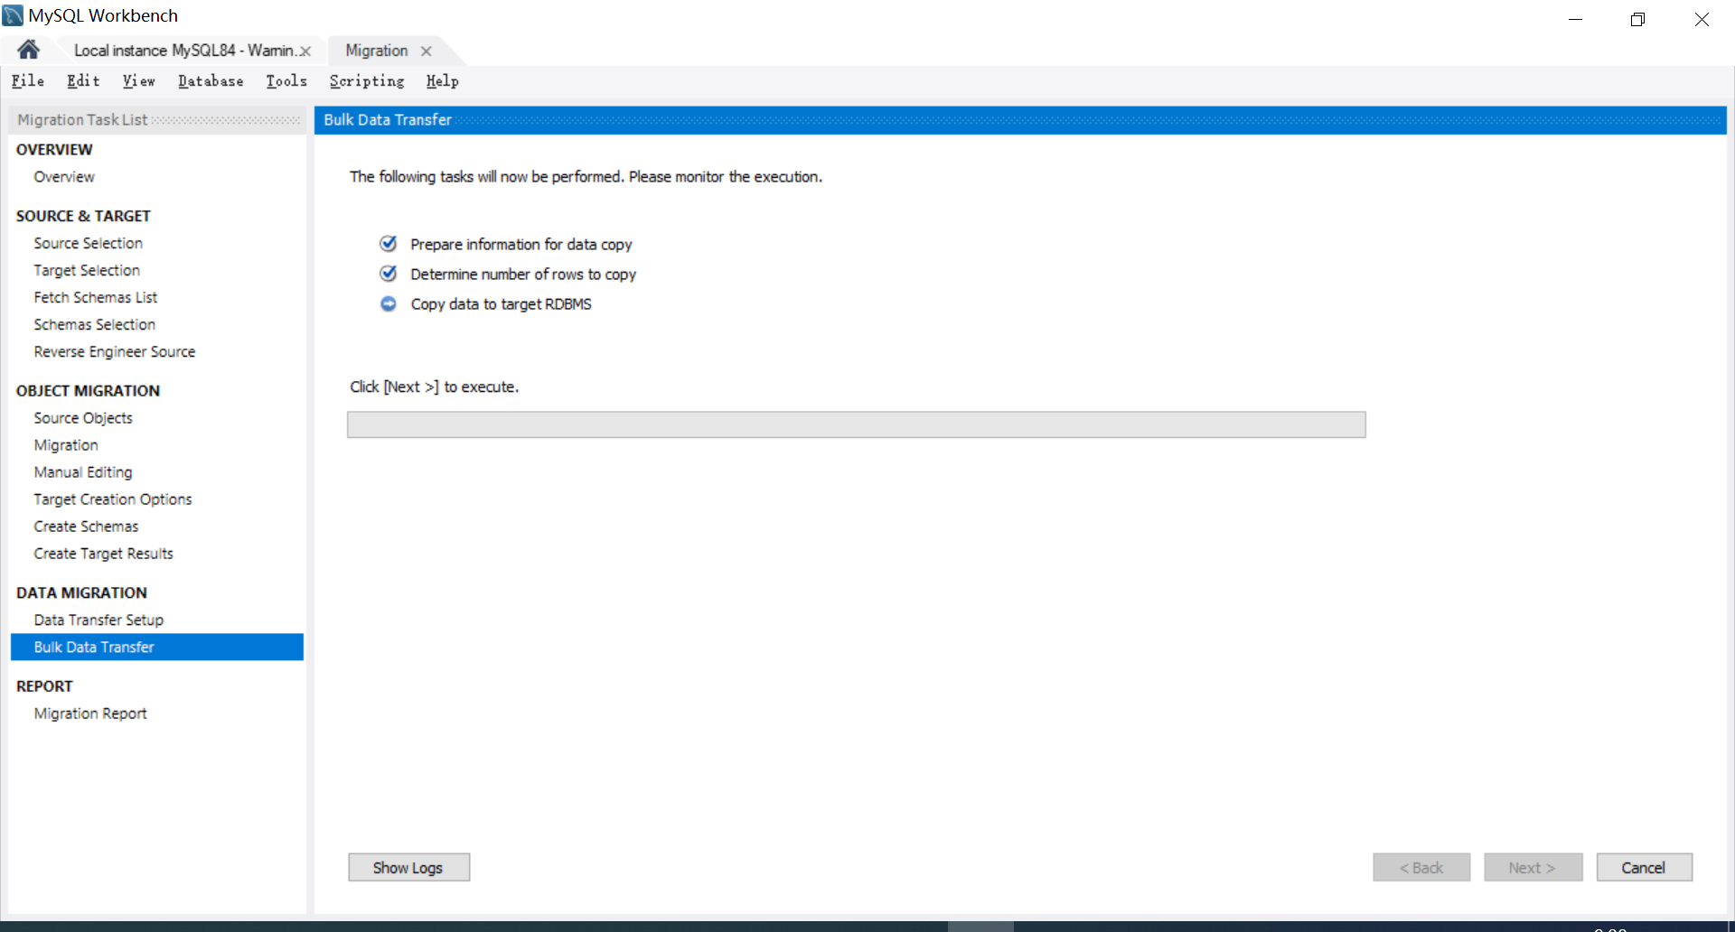The image size is (1735, 932).
Task: Select Reverse Engineer Source step
Action: [x=115, y=351]
